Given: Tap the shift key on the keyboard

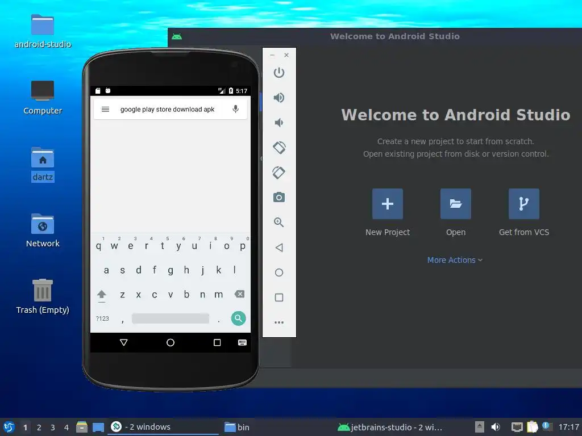Looking at the screenshot, I should coord(102,295).
